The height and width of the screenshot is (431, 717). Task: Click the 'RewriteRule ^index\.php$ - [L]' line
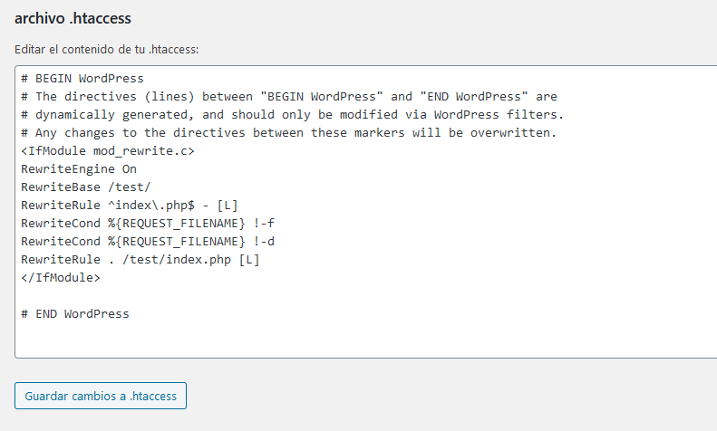pyautogui.click(x=130, y=206)
